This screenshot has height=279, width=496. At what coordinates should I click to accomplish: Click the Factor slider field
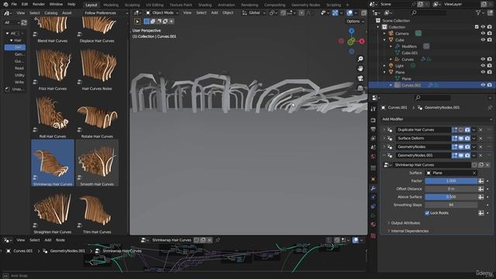451,181
